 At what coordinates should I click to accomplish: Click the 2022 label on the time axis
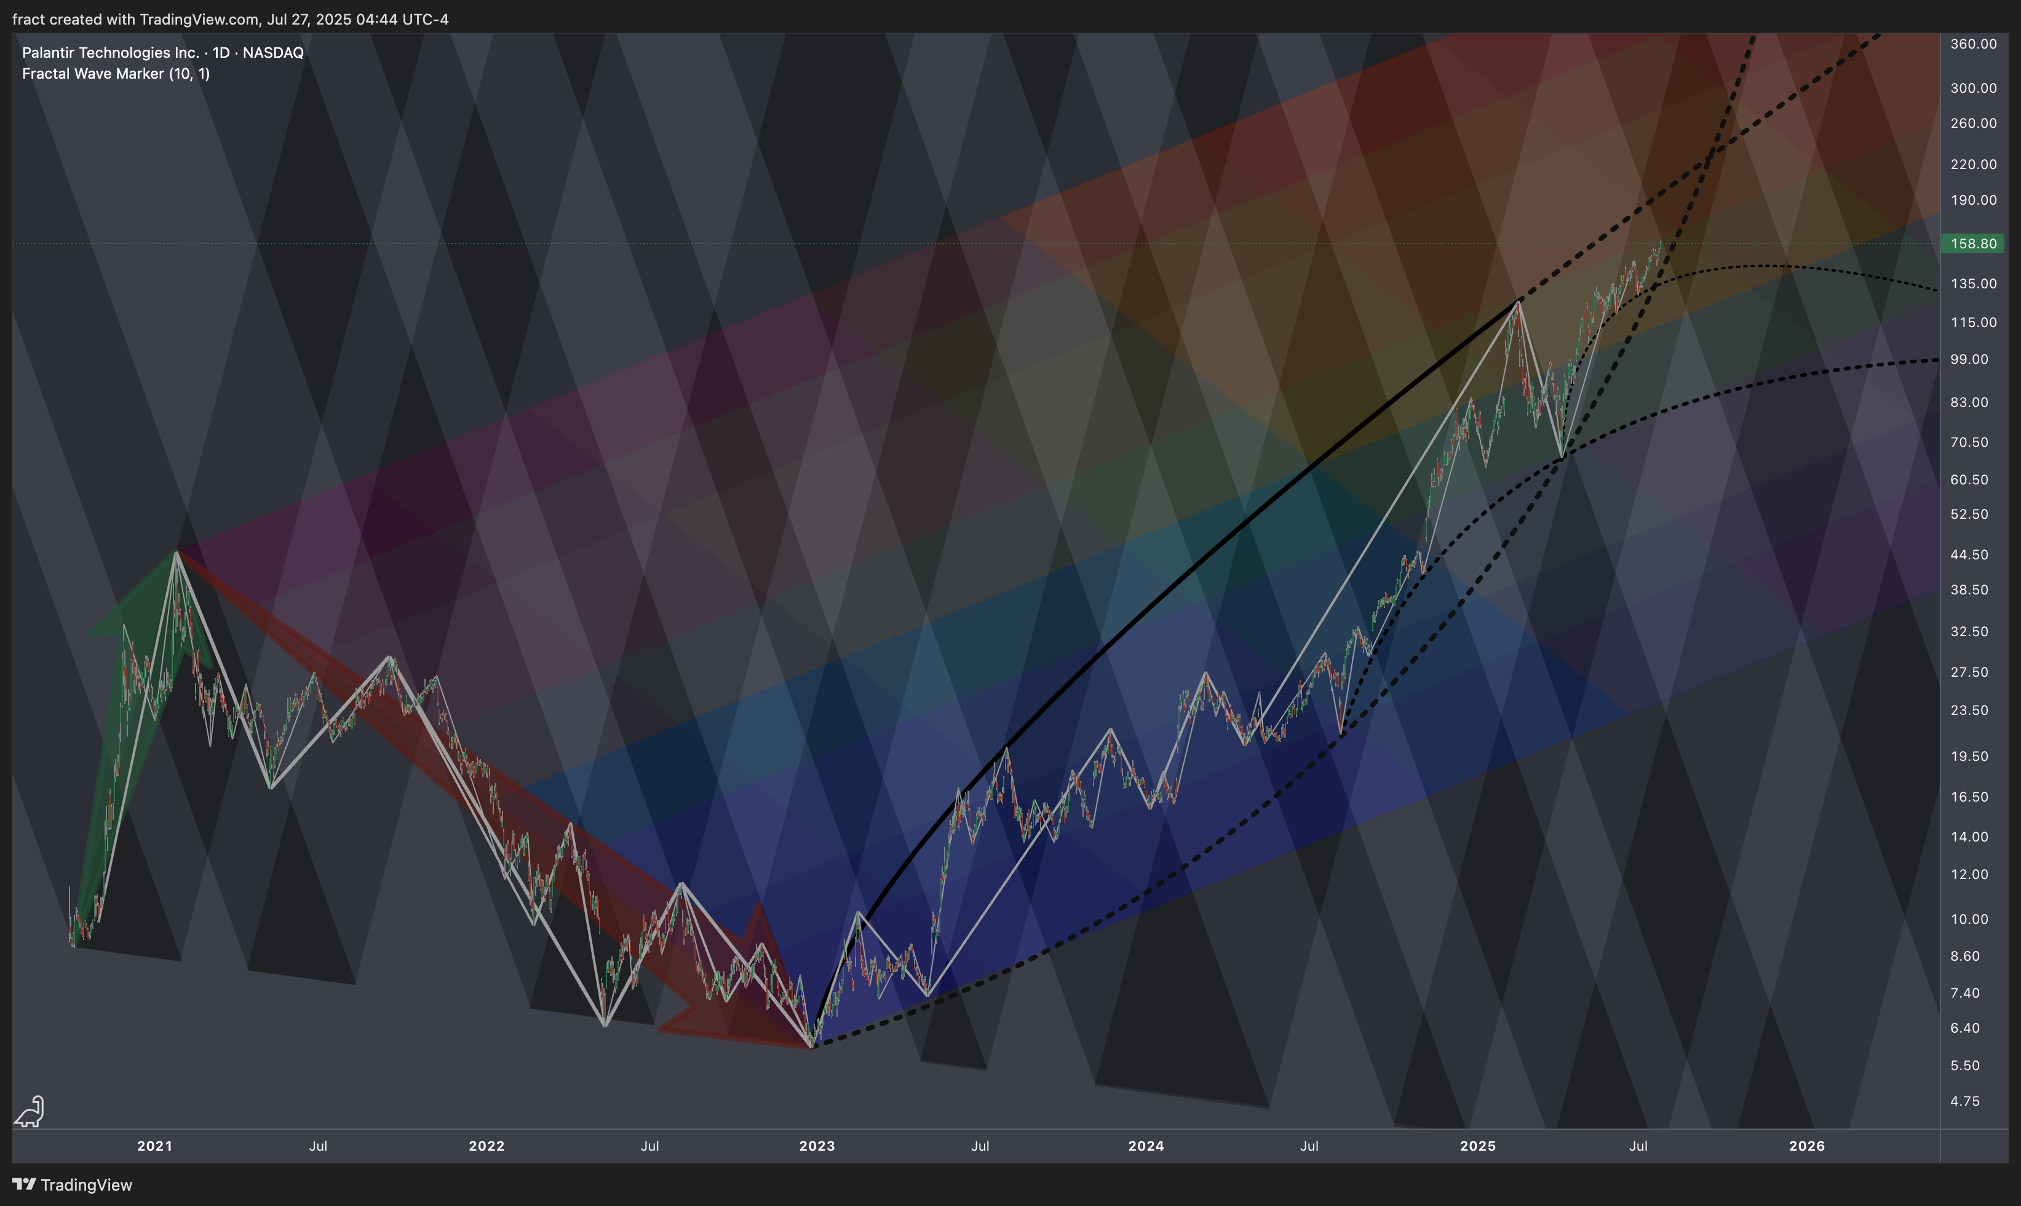click(486, 1146)
